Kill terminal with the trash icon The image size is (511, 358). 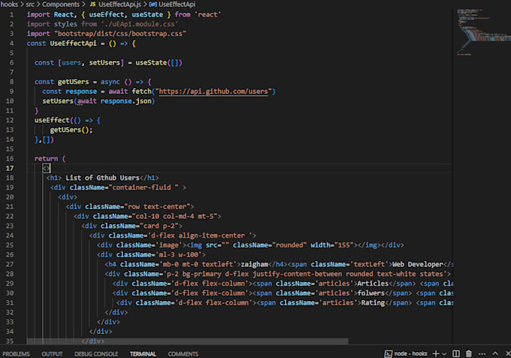469,353
